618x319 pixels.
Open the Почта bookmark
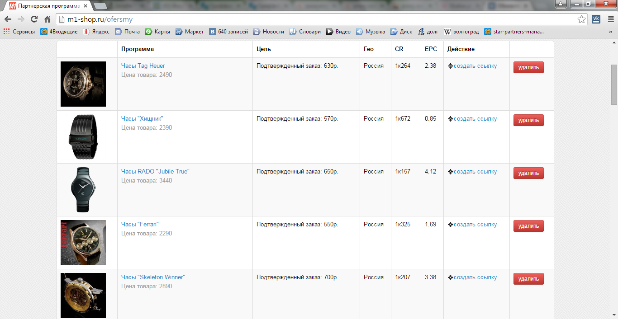127,32
